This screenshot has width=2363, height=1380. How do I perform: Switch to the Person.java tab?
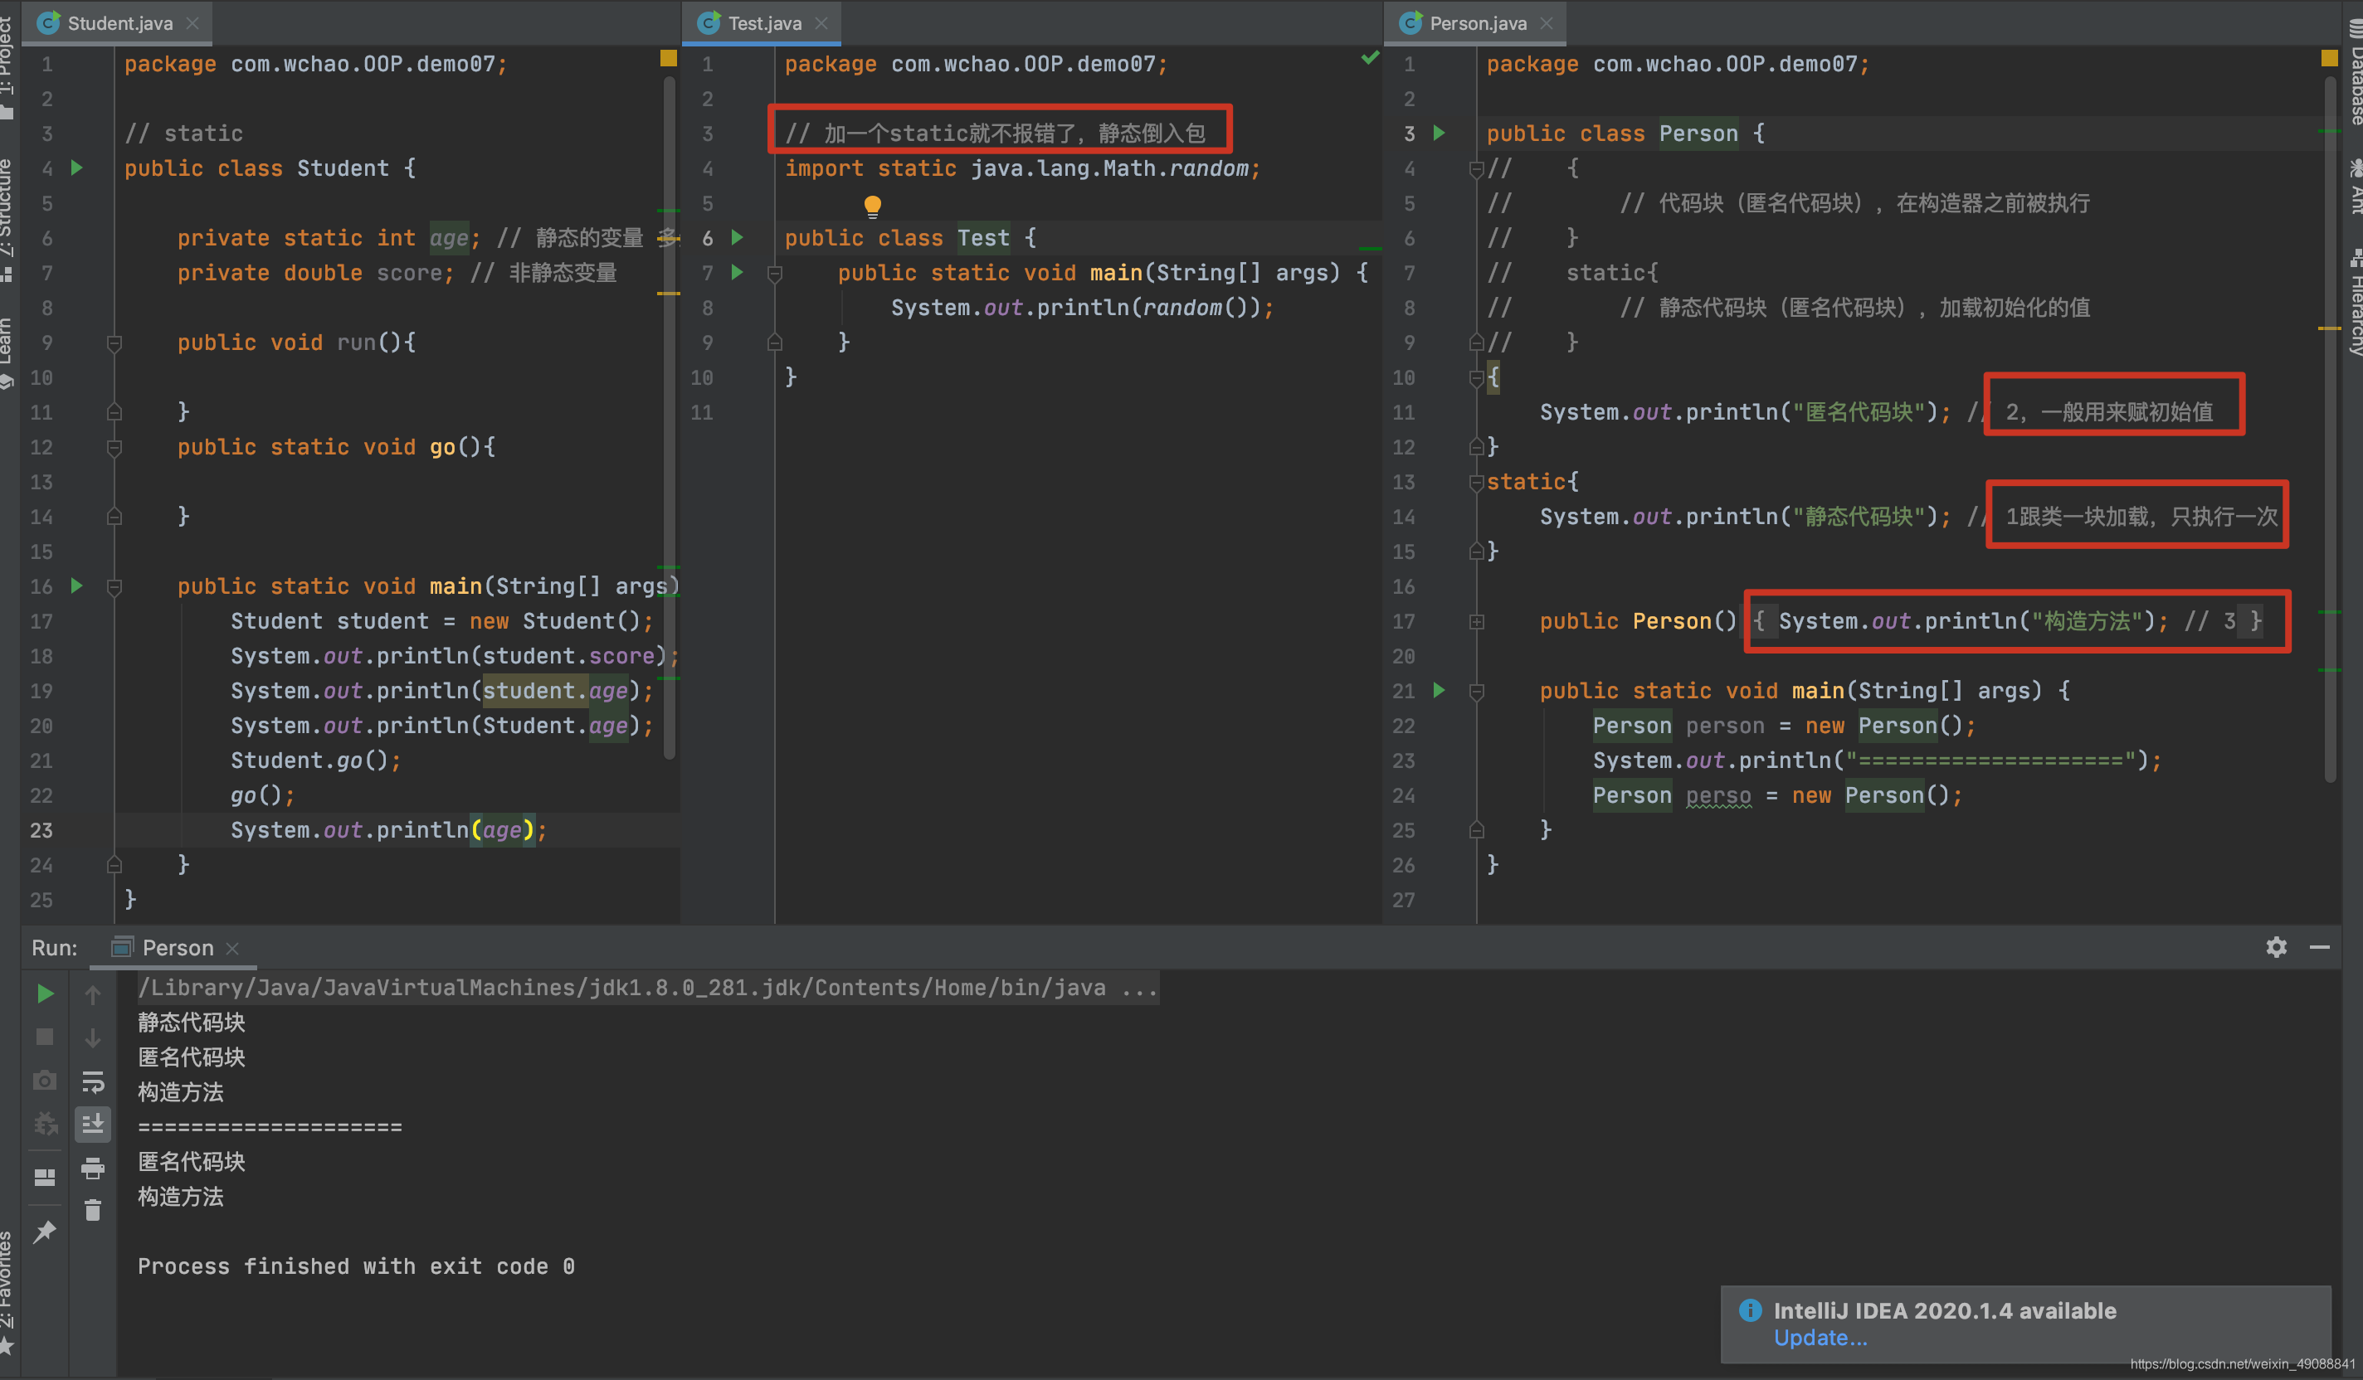point(1476,23)
